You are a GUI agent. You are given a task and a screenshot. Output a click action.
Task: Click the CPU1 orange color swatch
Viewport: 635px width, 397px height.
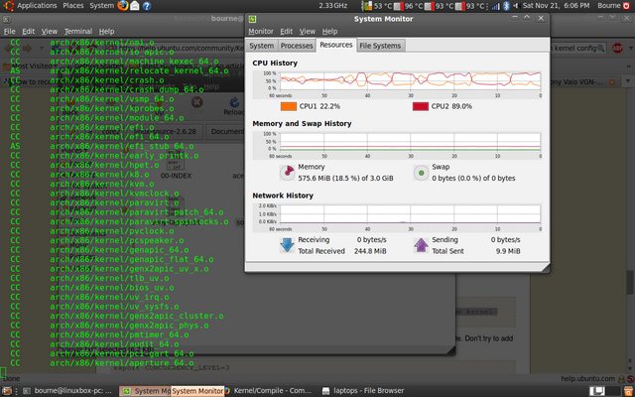[288, 105]
